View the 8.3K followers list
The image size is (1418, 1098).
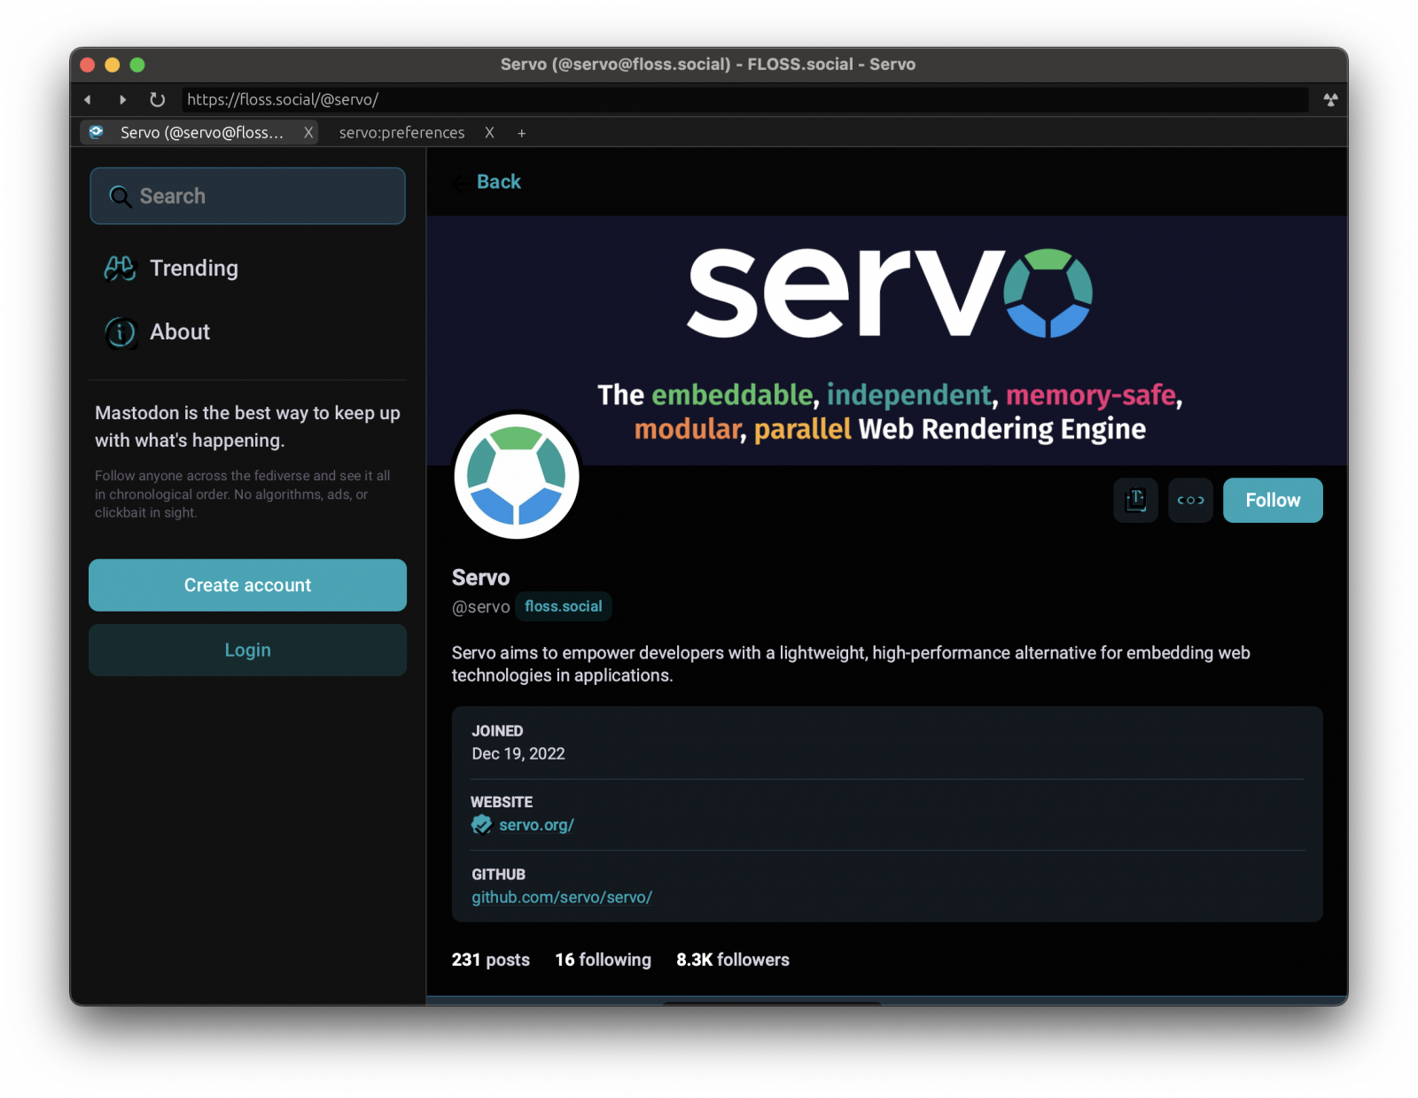point(732,960)
